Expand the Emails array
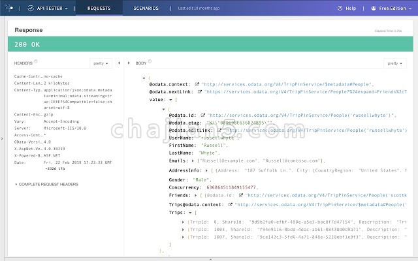The height and width of the screenshot is (261, 418). point(193,161)
